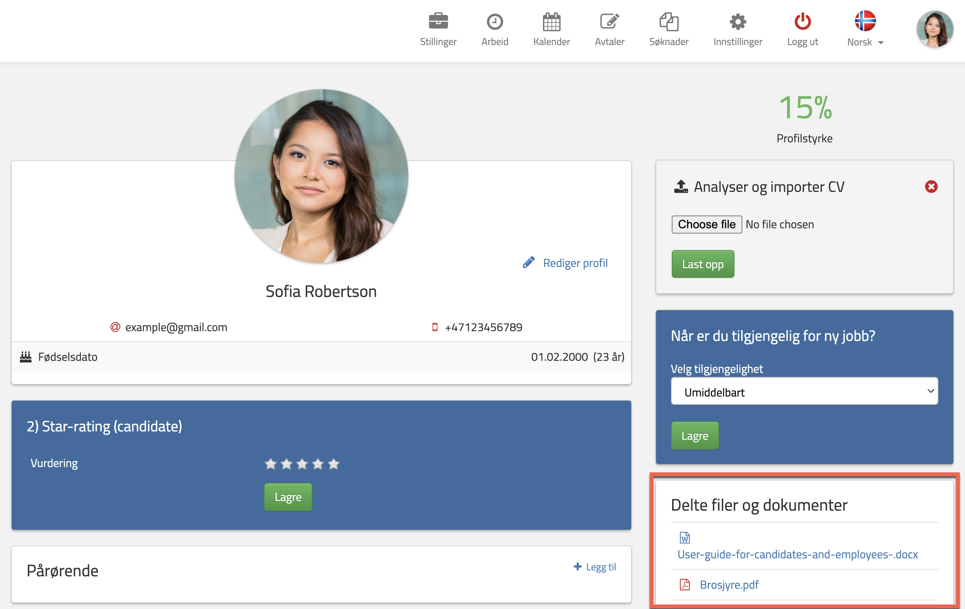Image resolution: width=965 pixels, height=609 pixels.
Task: Open Søknader documents icon
Action: click(668, 21)
